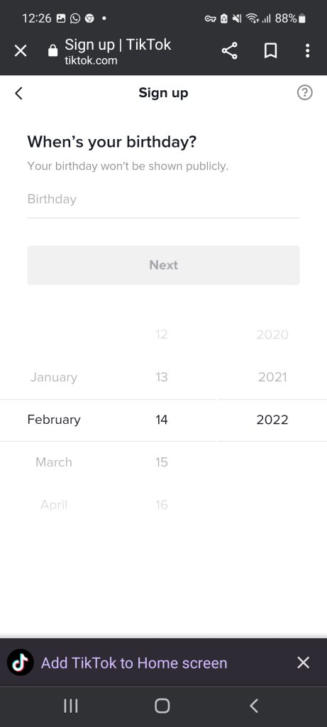The image size is (327, 727).
Task: Choose day 15 in the day picker
Action: (x=161, y=461)
